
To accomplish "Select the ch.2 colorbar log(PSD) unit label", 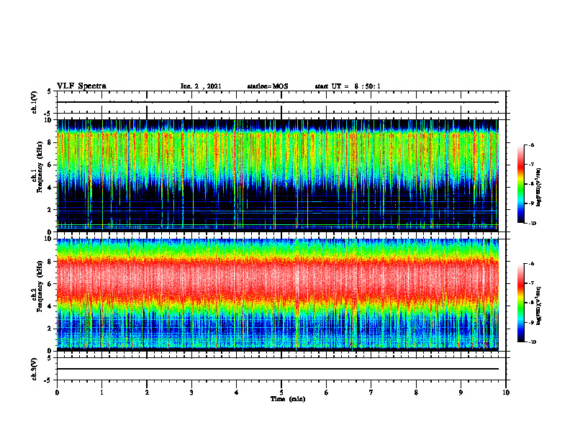I will pos(539,306).
